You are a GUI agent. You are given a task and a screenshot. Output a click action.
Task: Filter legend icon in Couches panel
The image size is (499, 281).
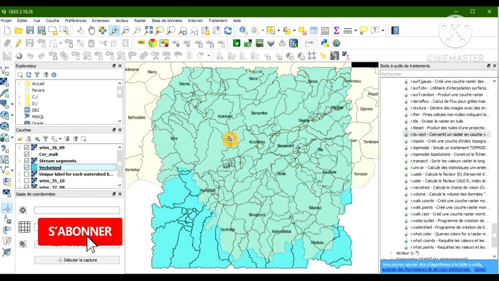[46, 139]
